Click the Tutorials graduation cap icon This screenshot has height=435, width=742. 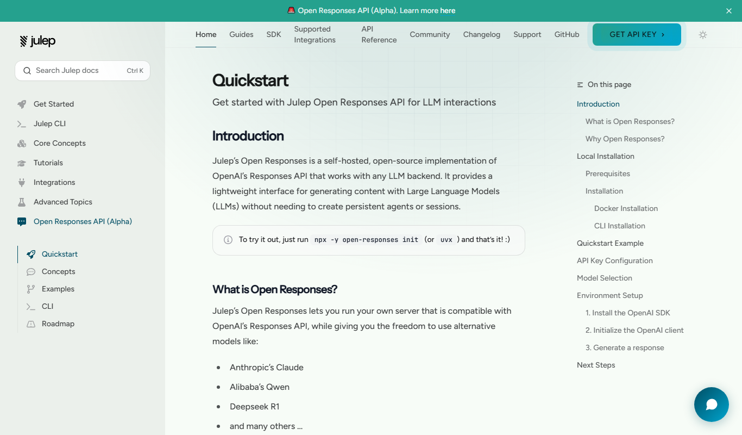22,163
